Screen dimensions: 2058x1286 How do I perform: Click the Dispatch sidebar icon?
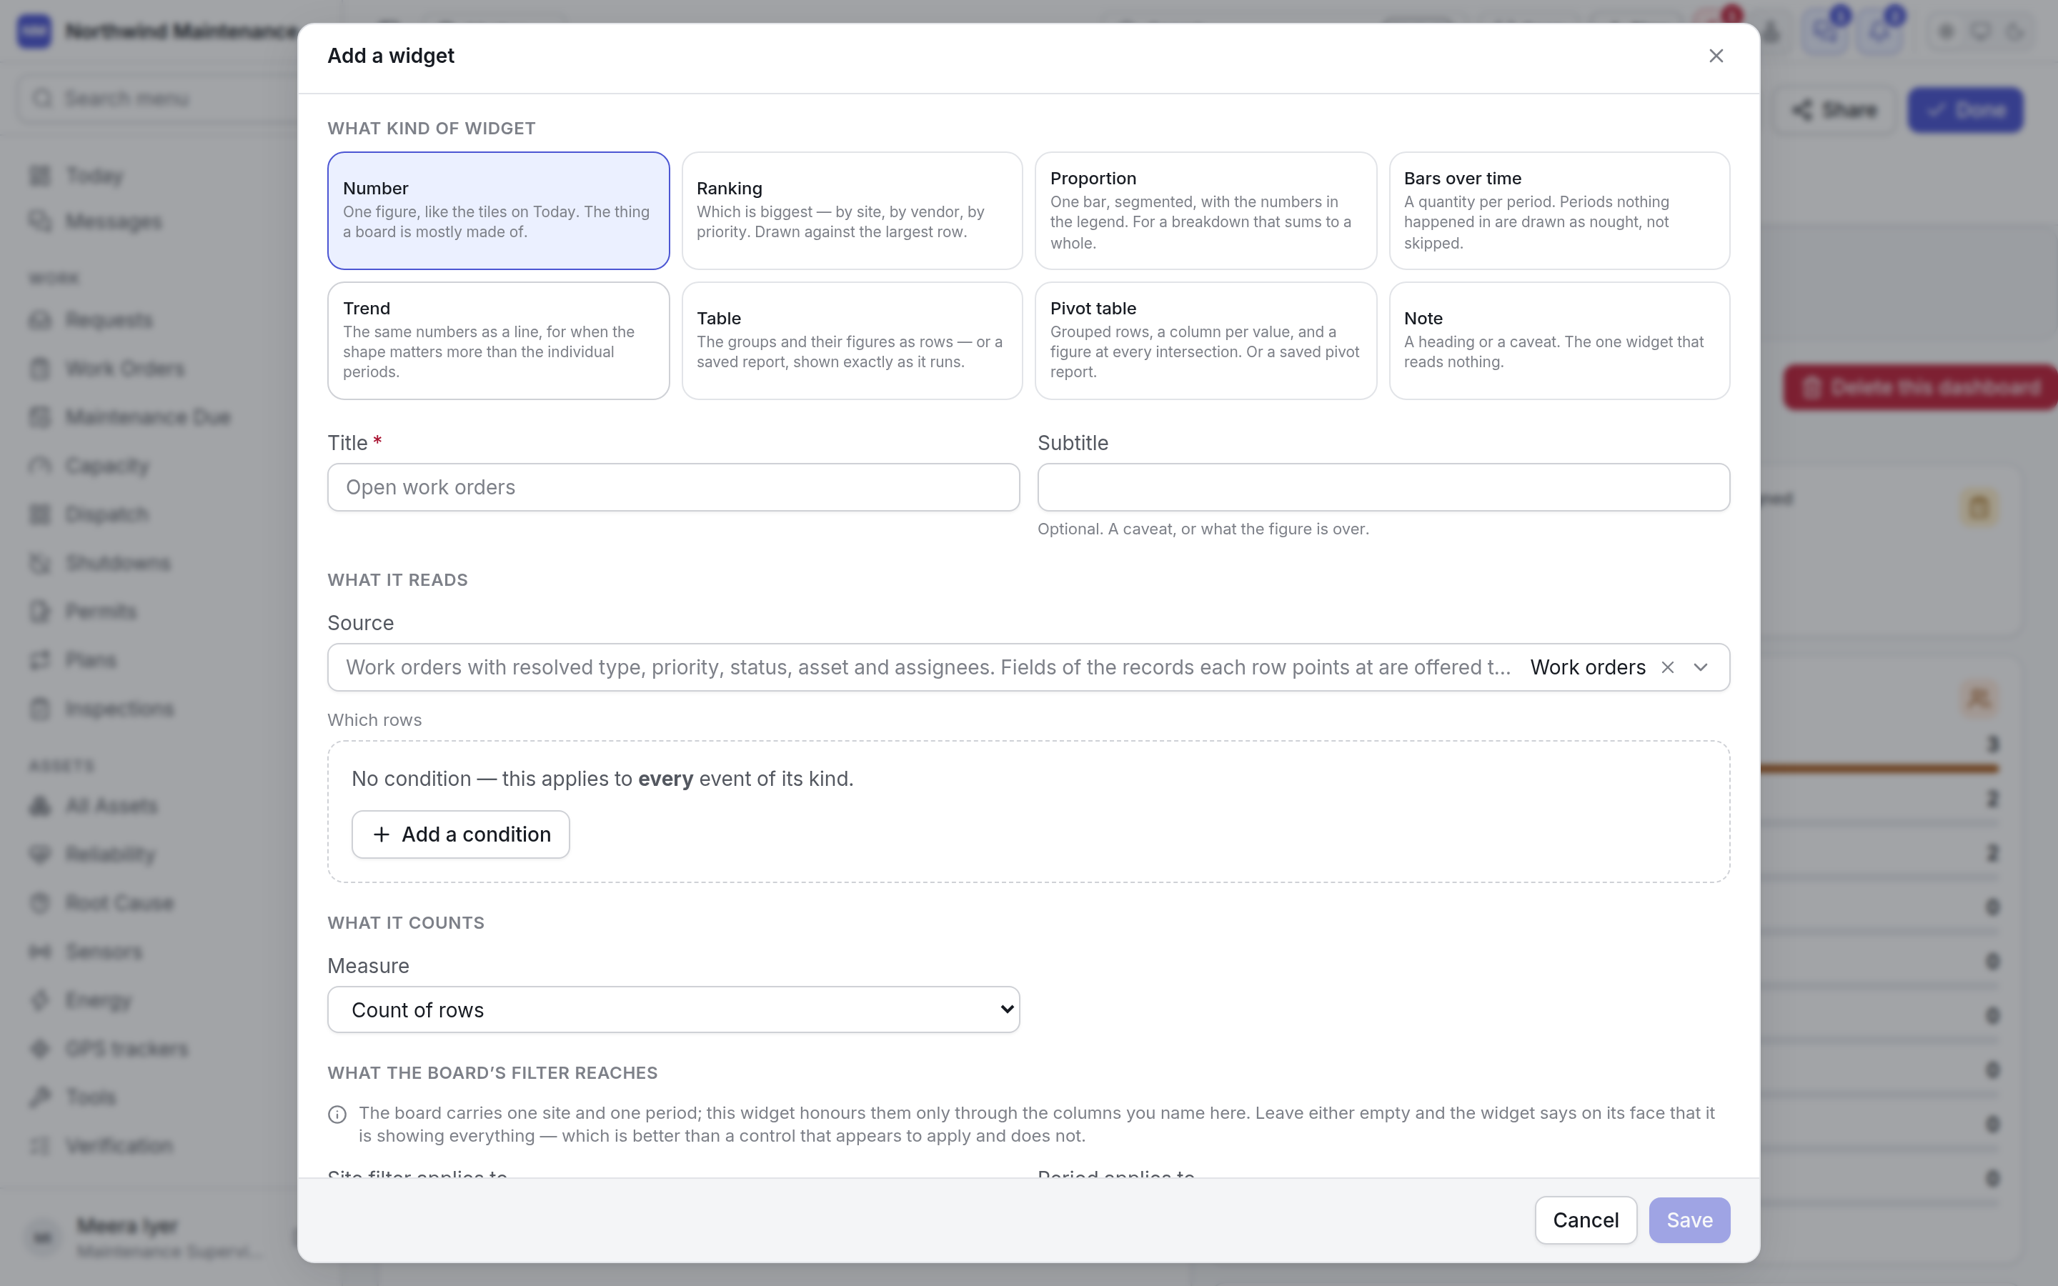pos(40,514)
